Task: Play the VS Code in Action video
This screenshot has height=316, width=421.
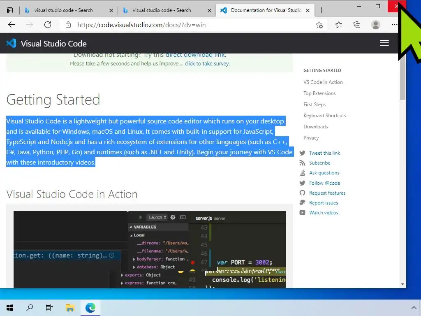Action: pos(150,249)
